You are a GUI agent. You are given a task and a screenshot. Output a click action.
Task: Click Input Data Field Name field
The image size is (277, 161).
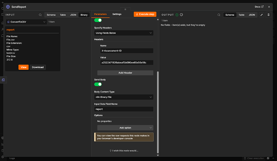click(124, 109)
